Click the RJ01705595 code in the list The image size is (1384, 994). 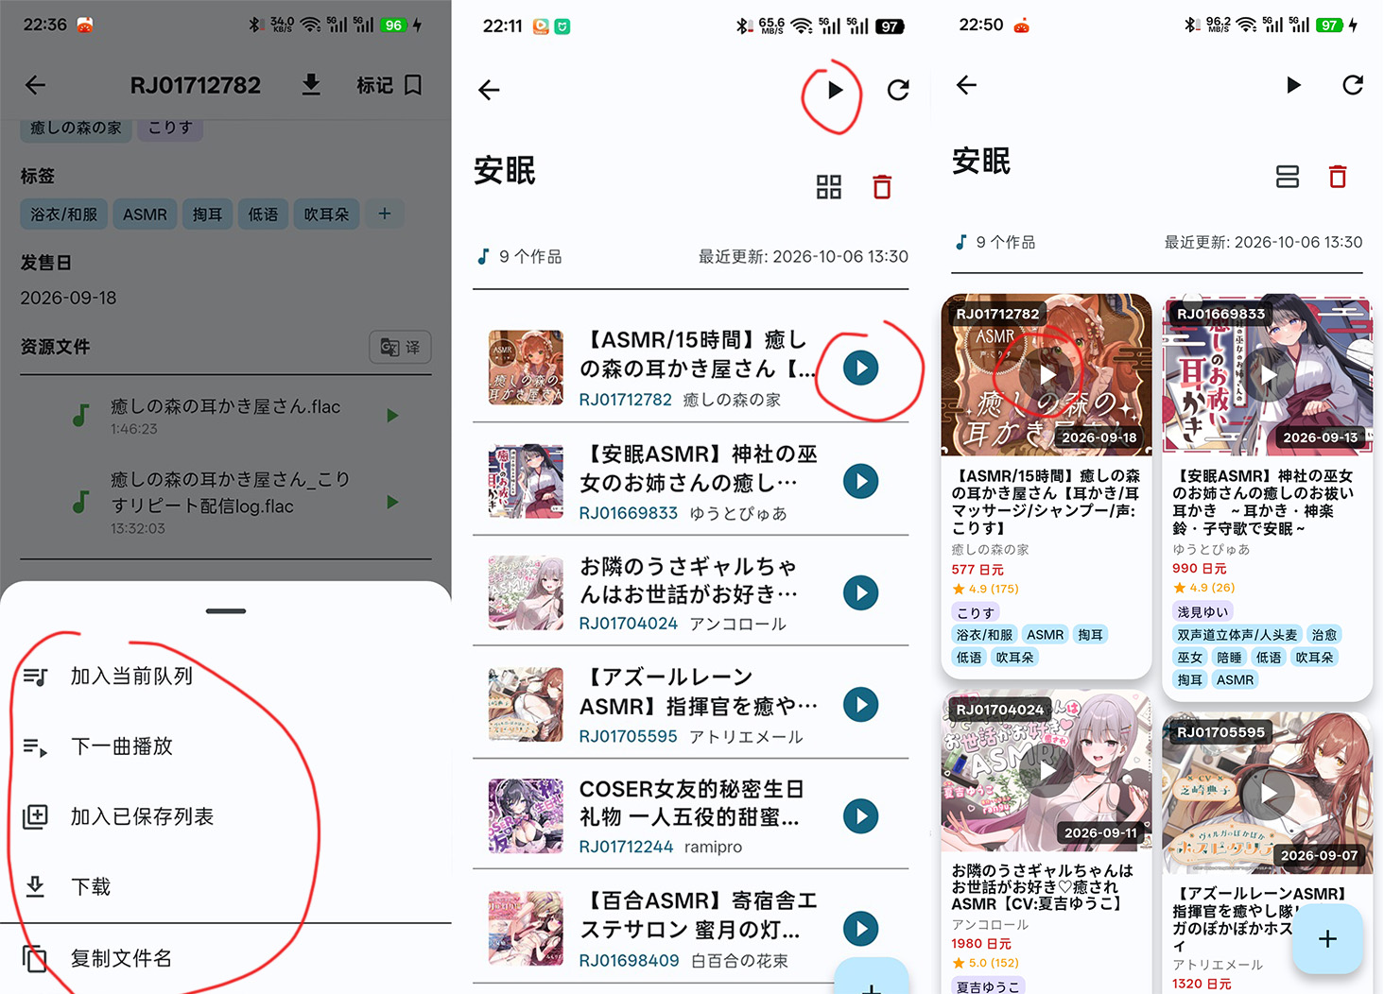[x=628, y=736]
